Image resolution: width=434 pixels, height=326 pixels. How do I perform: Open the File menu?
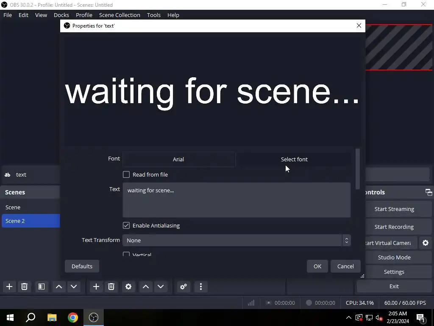[8, 15]
